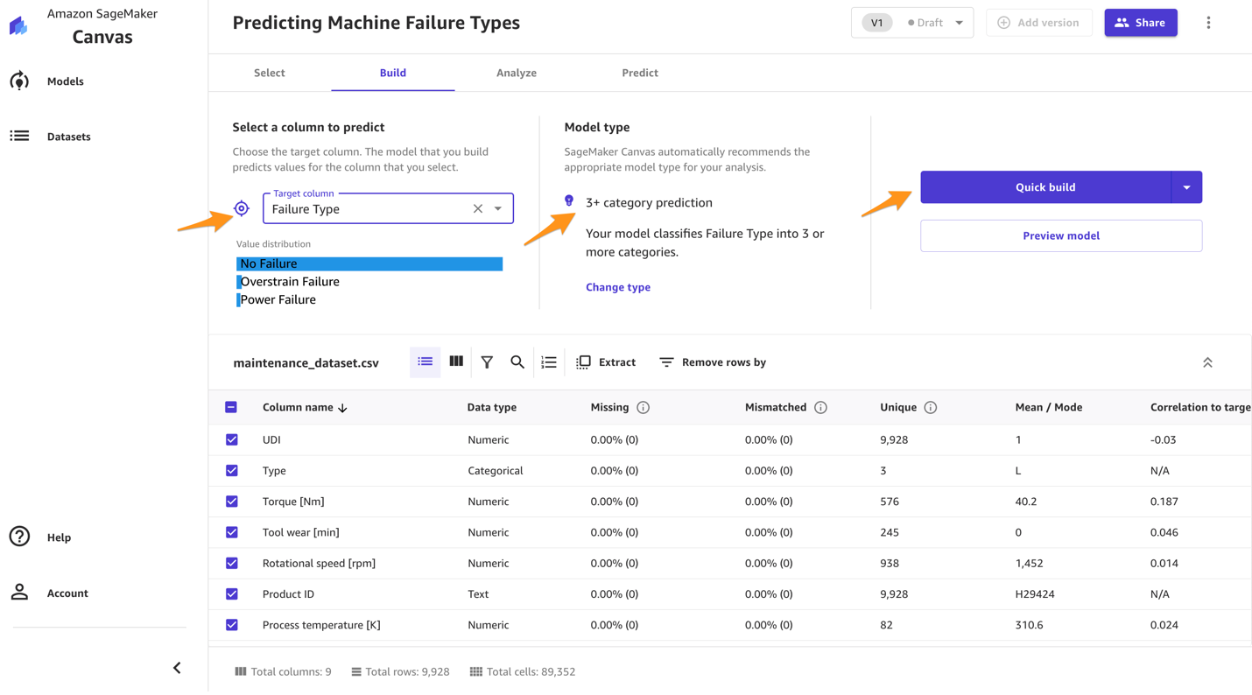
Task: Expand the Target column dropdown arrow
Action: pos(498,208)
